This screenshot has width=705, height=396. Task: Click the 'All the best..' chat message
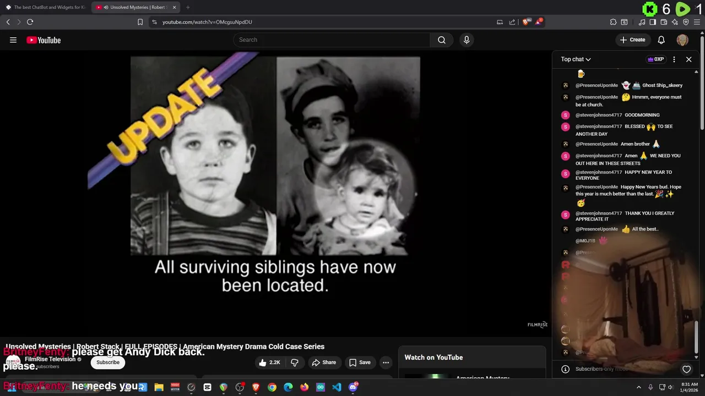point(645,229)
